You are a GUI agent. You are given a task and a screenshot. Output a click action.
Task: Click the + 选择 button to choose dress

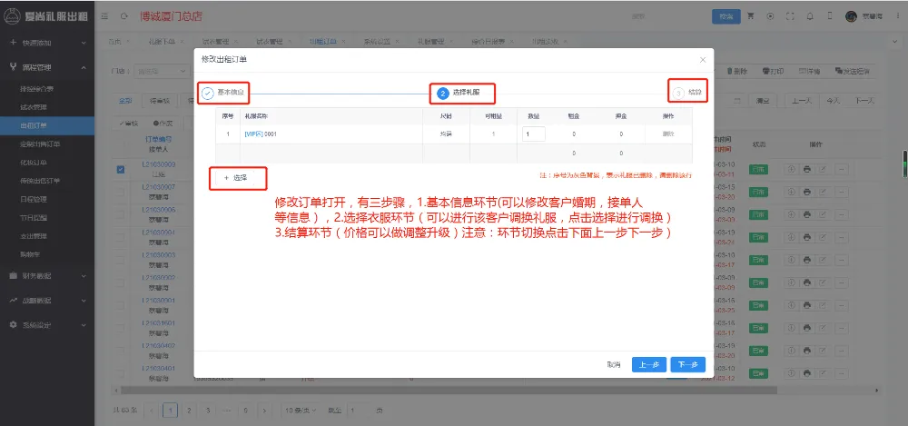(x=238, y=178)
